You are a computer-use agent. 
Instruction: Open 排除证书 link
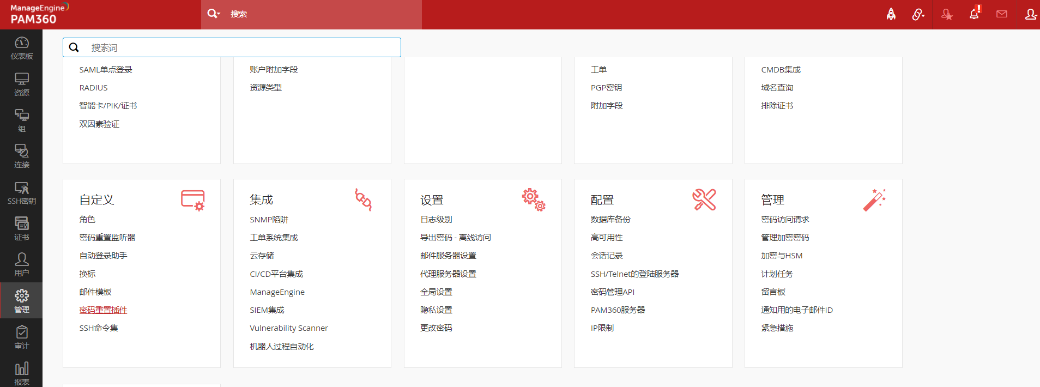[x=777, y=106]
